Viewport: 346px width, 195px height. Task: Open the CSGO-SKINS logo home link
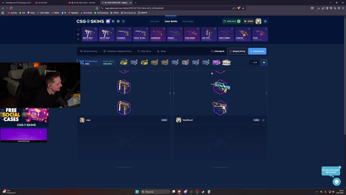click(x=90, y=21)
